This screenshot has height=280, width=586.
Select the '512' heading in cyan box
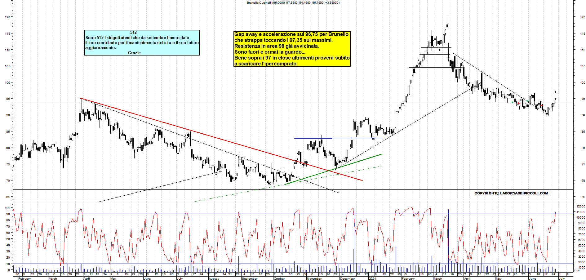pos(134,32)
